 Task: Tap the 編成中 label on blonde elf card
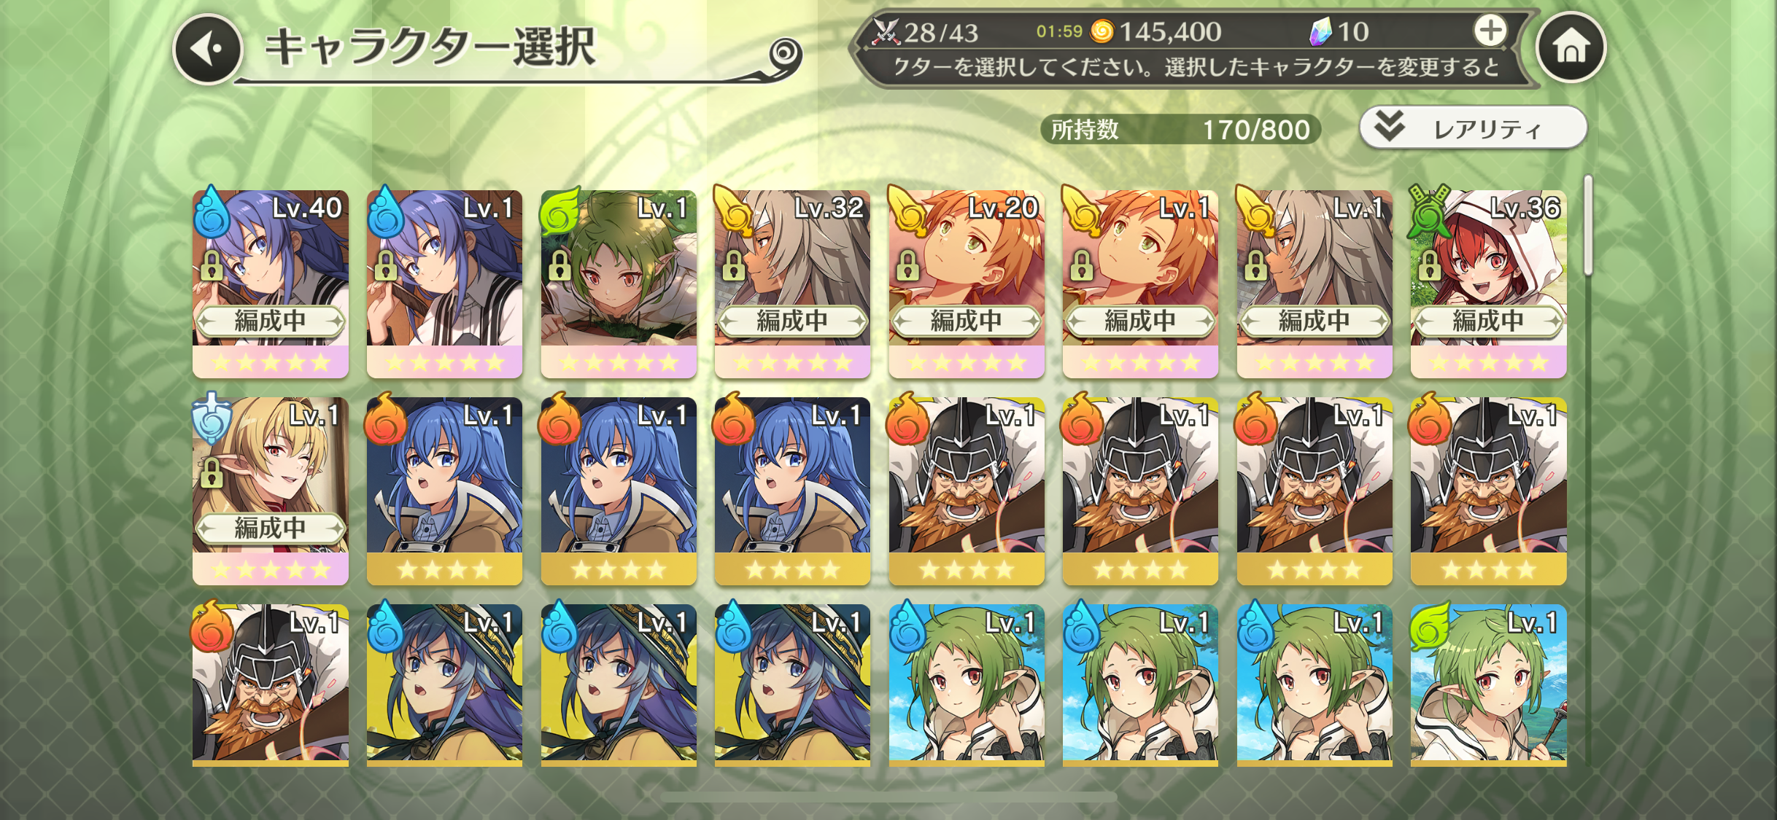click(270, 528)
